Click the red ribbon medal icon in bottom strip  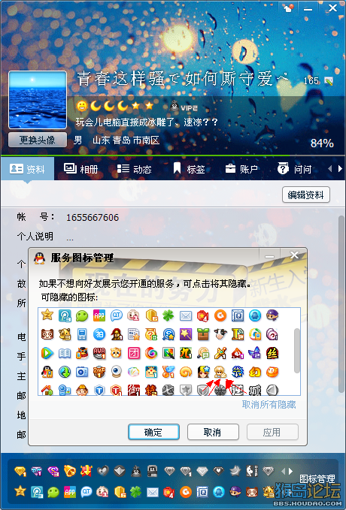coord(86,471)
